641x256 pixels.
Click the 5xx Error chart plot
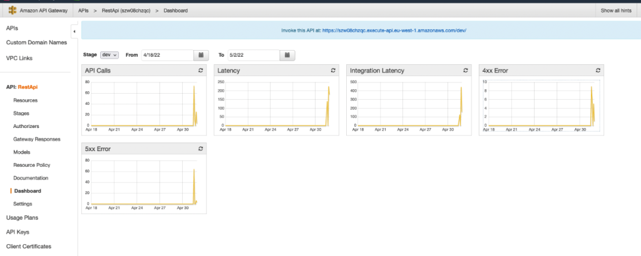click(x=145, y=182)
